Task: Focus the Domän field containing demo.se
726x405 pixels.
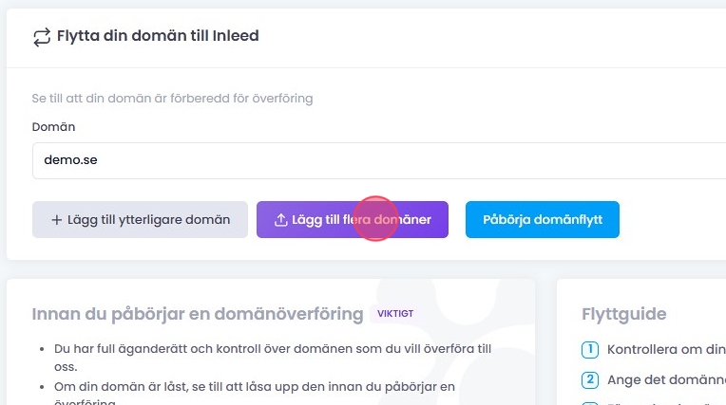Action: 380,160
